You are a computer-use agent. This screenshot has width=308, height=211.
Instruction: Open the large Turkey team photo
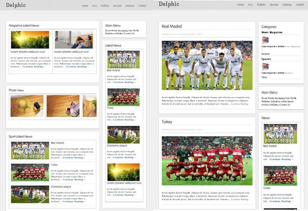[x=207, y=161]
